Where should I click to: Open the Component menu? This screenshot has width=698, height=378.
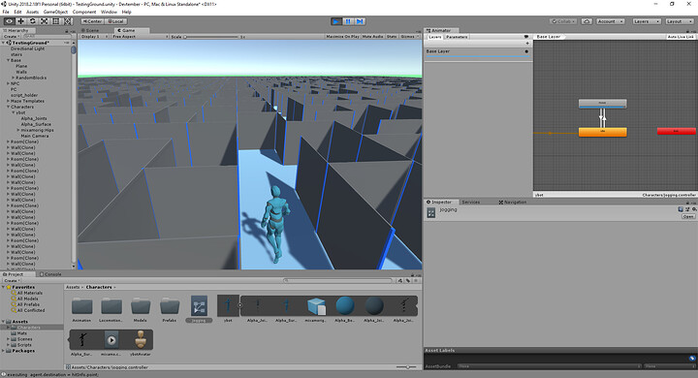coord(84,12)
